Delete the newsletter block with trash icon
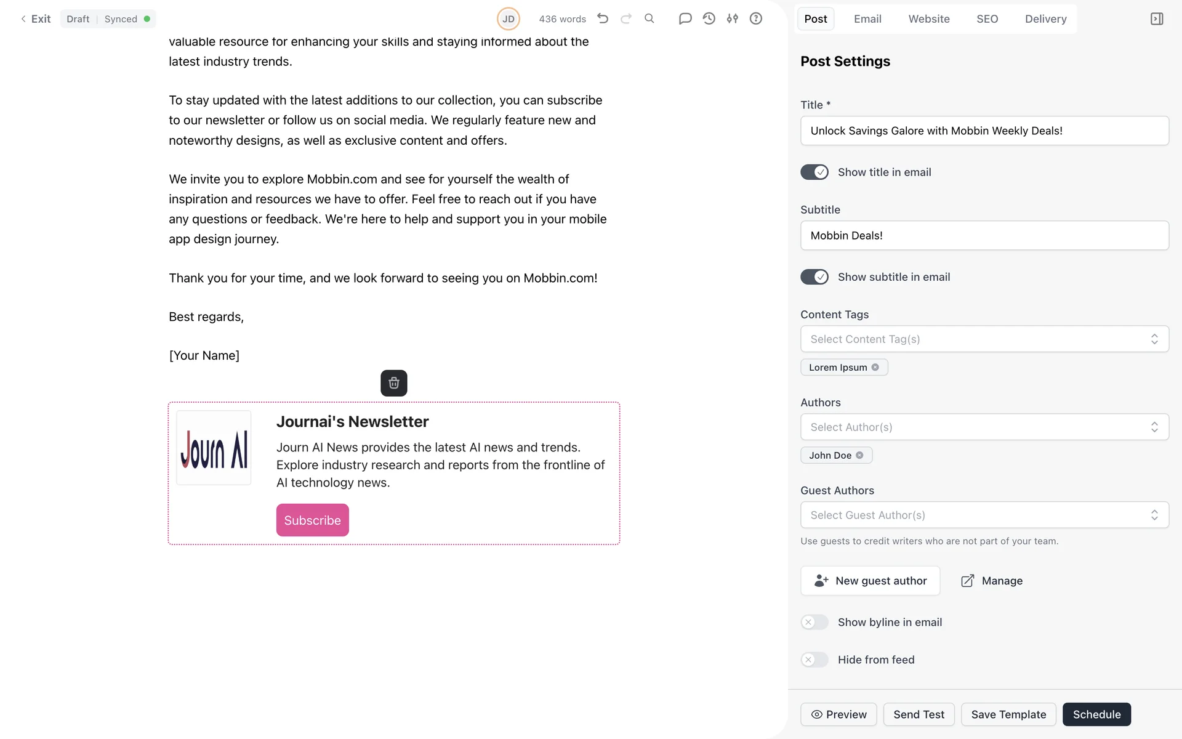The height and width of the screenshot is (739, 1182). (x=394, y=383)
